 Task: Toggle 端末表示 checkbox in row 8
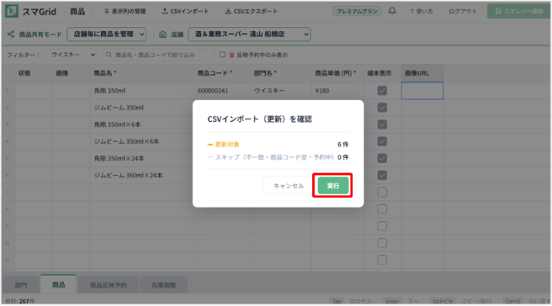click(x=382, y=209)
